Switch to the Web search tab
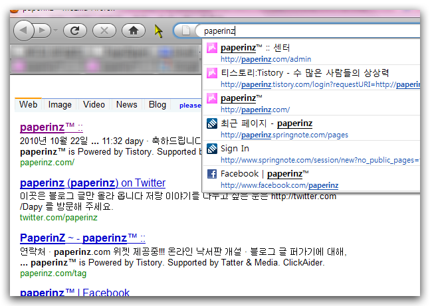This screenshot has width=430, height=306. point(29,105)
